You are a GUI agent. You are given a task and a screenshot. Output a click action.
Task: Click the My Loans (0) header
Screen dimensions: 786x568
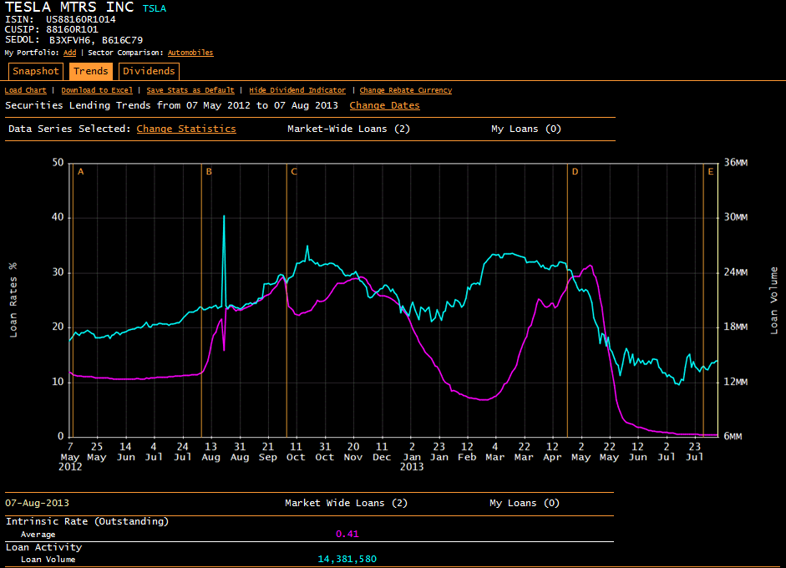(526, 129)
